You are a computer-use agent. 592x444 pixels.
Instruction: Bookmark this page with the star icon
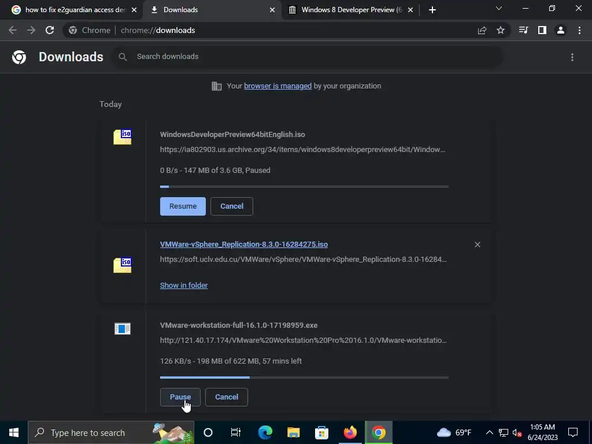501,30
